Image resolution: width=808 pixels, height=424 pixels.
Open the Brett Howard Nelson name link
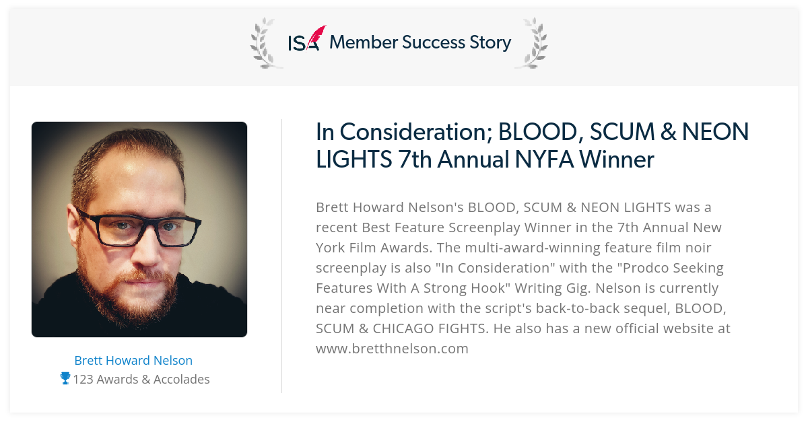coord(133,360)
